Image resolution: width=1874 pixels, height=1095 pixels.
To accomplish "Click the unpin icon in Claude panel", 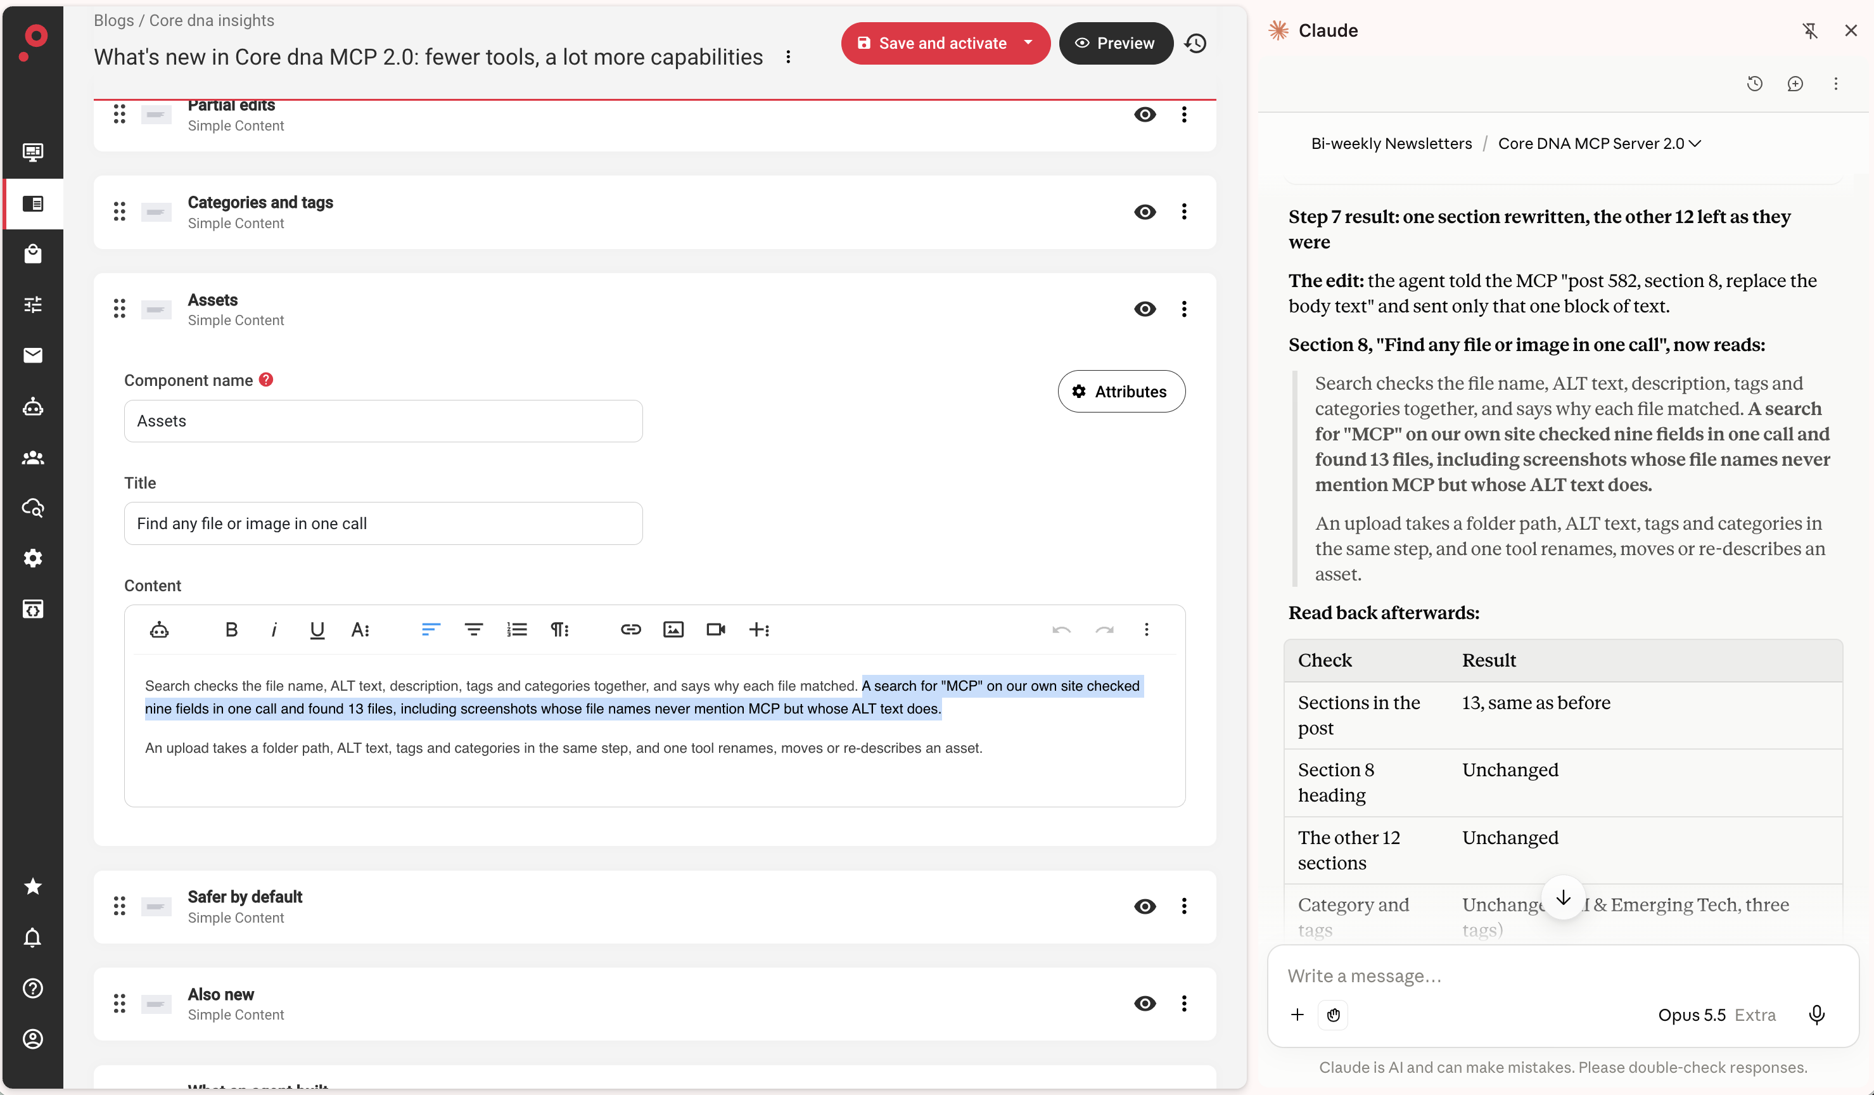I will [1810, 30].
